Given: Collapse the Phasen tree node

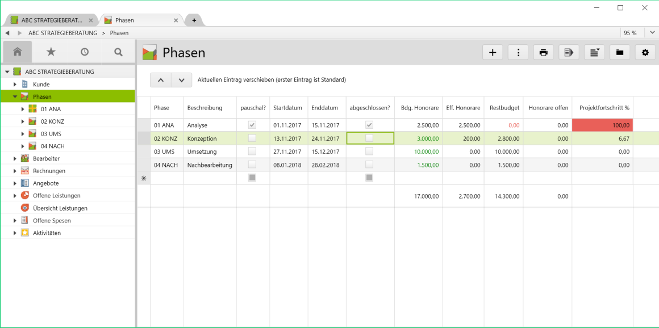Looking at the screenshot, I should (x=15, y=97).
